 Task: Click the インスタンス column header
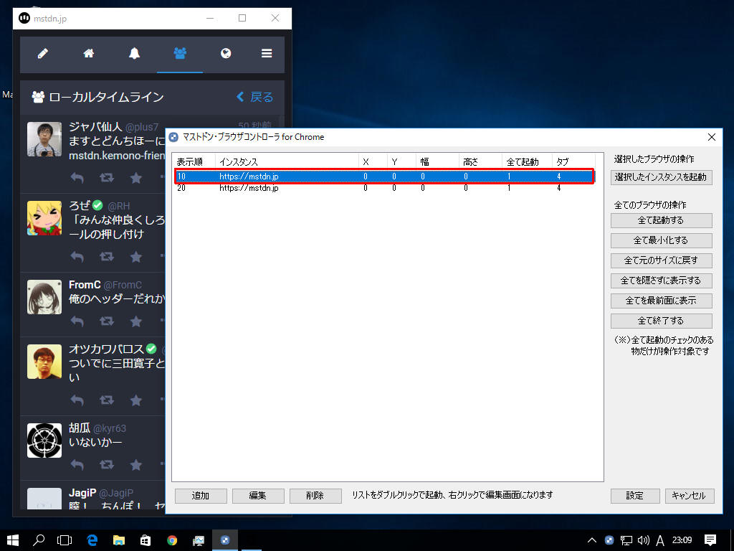[x=287, y=161]
